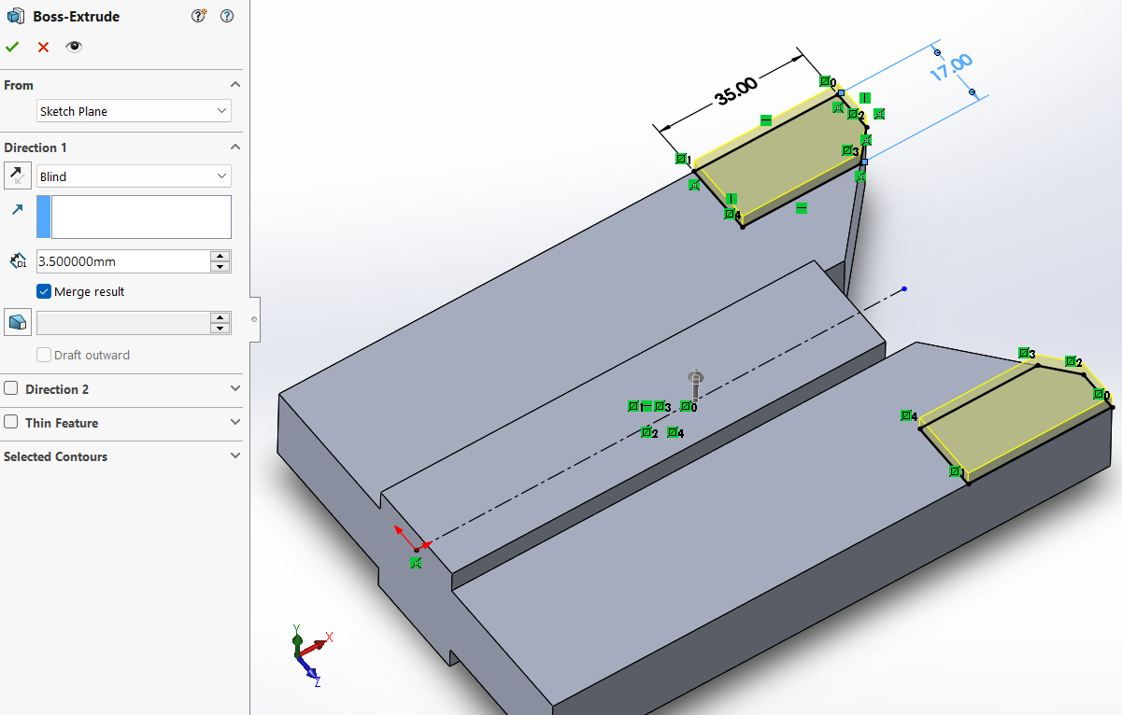Click the sketch origin red arrows
This screenshot has height=715, width=1122.
pyautogui.click(x=411, y=539)
